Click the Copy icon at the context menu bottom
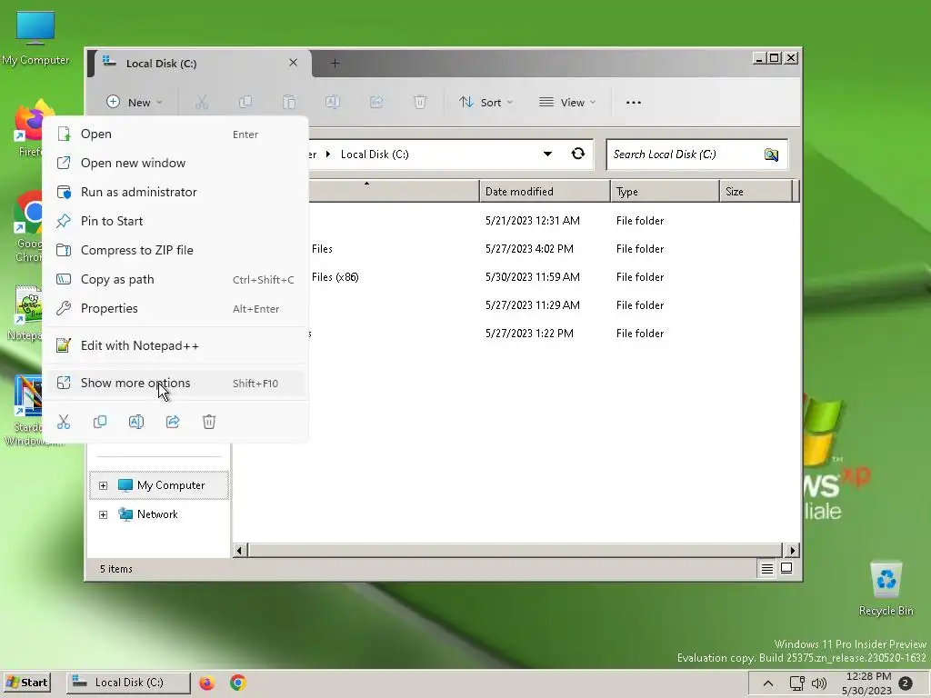 100,422
